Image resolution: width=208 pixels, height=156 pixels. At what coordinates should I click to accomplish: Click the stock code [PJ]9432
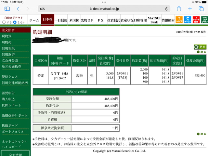click(60, 78)
